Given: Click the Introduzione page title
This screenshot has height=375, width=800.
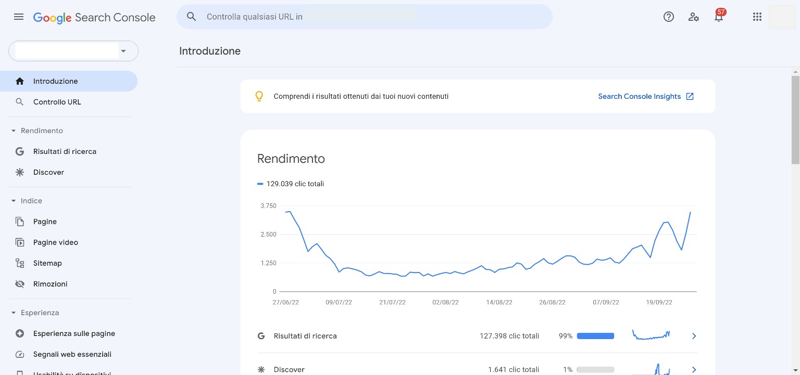Looking at the screenshot, I should [x=210, y=51].
